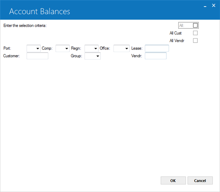Open the Port dropdown
220x192 pixels.
(33, 48)
